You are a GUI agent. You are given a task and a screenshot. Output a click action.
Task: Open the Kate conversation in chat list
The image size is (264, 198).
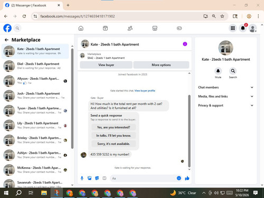point(35,51)
